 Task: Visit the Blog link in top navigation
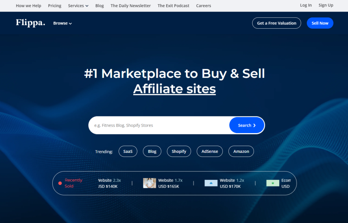100,5
